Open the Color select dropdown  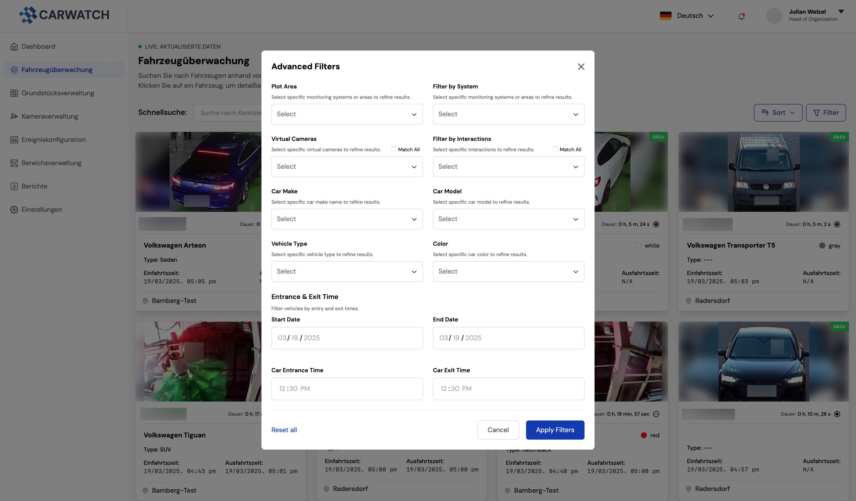pyautogui.click(x=508, y=271)
